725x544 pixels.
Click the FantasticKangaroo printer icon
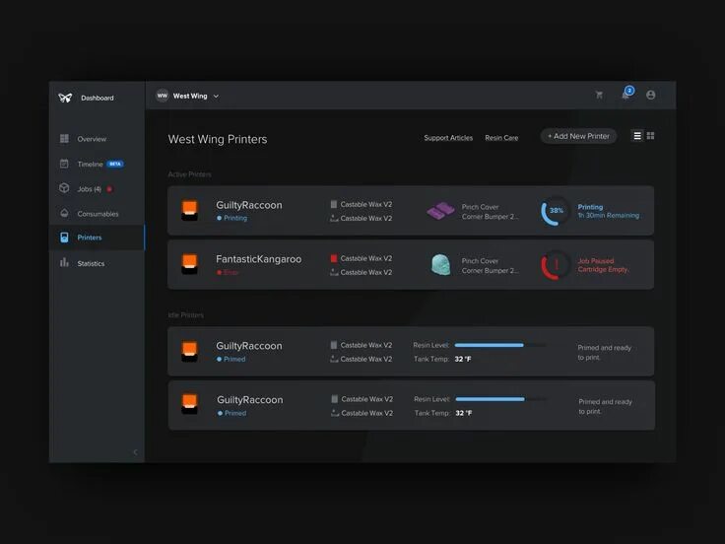coord(189,264)
